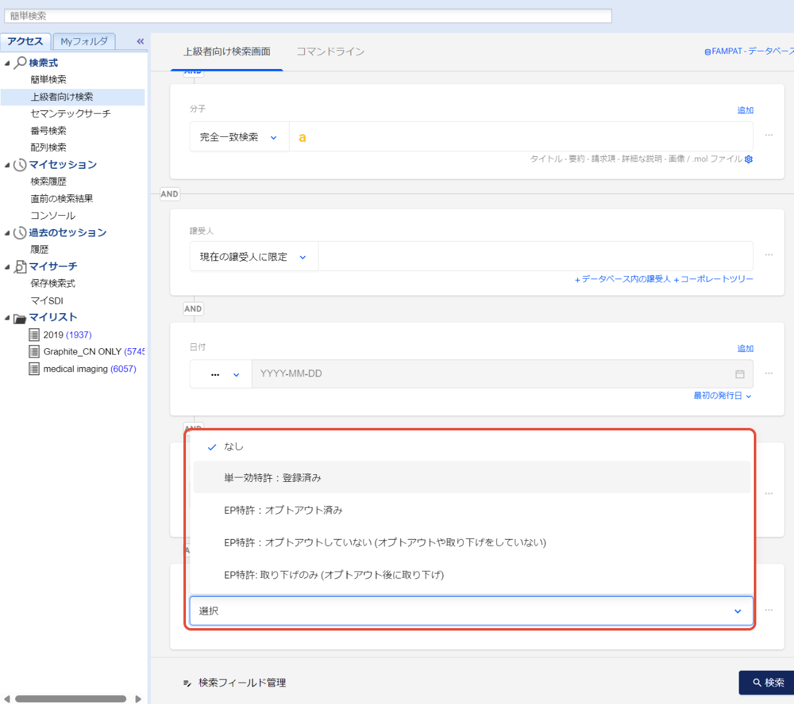
Task: Click 追加 link in 分子 section
Action: [745, 110]
